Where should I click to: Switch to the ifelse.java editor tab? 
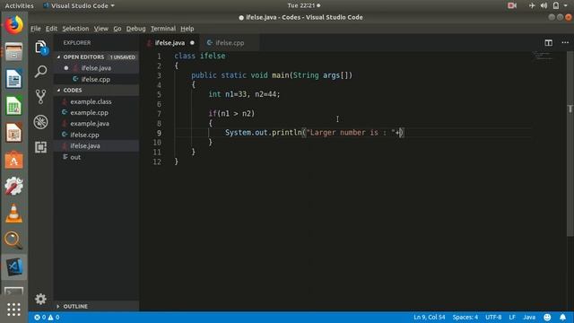170,43
